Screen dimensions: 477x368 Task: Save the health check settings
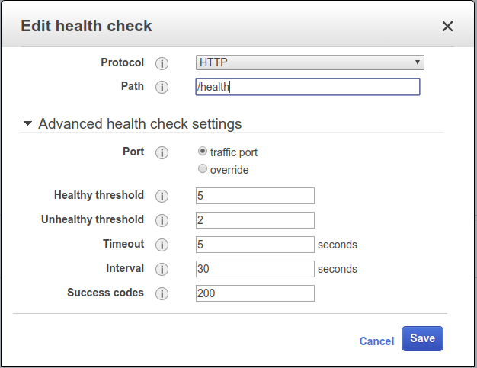click(x=422, y=339)
